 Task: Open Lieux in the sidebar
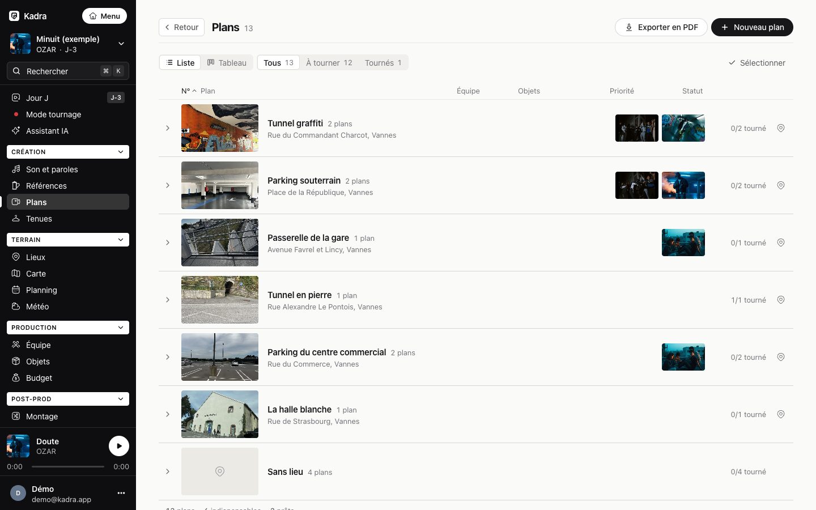pos(68,257)
